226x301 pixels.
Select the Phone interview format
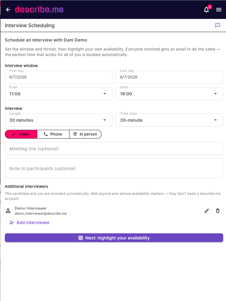pyautogui.click(x=53, y=134)
